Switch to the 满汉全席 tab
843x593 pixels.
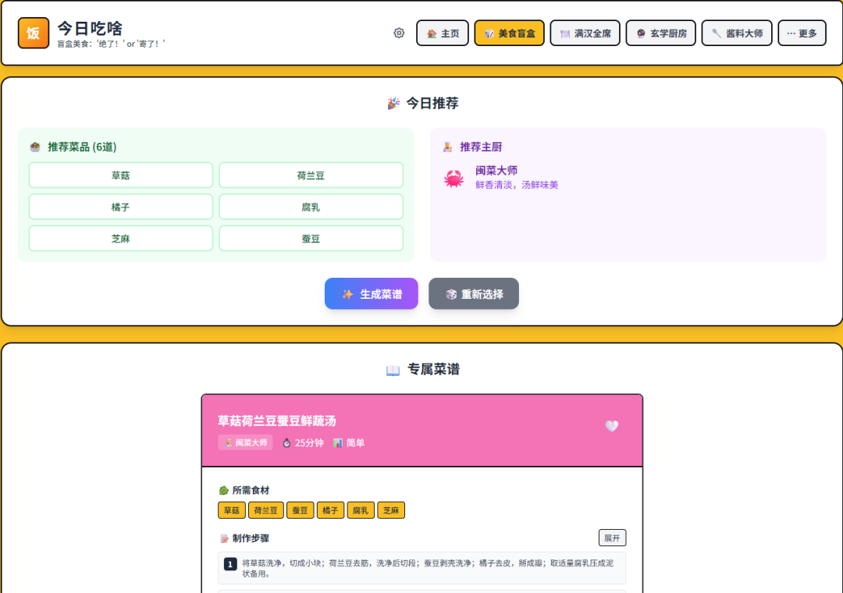click(585, 34)
